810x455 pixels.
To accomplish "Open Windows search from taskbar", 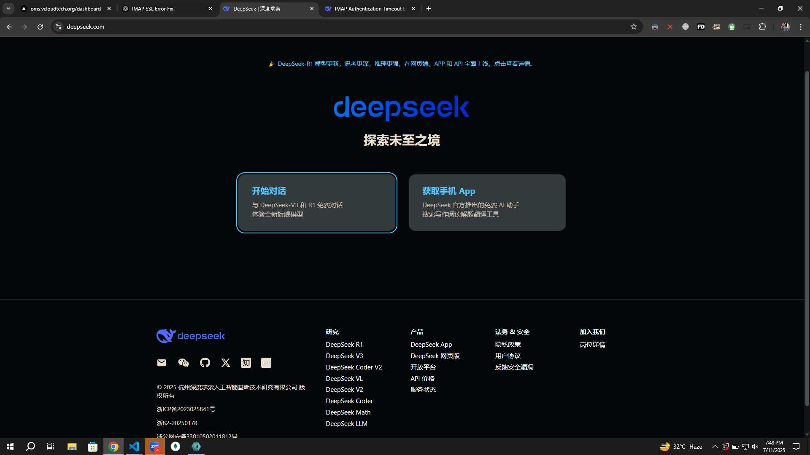I will pos(30,447).
